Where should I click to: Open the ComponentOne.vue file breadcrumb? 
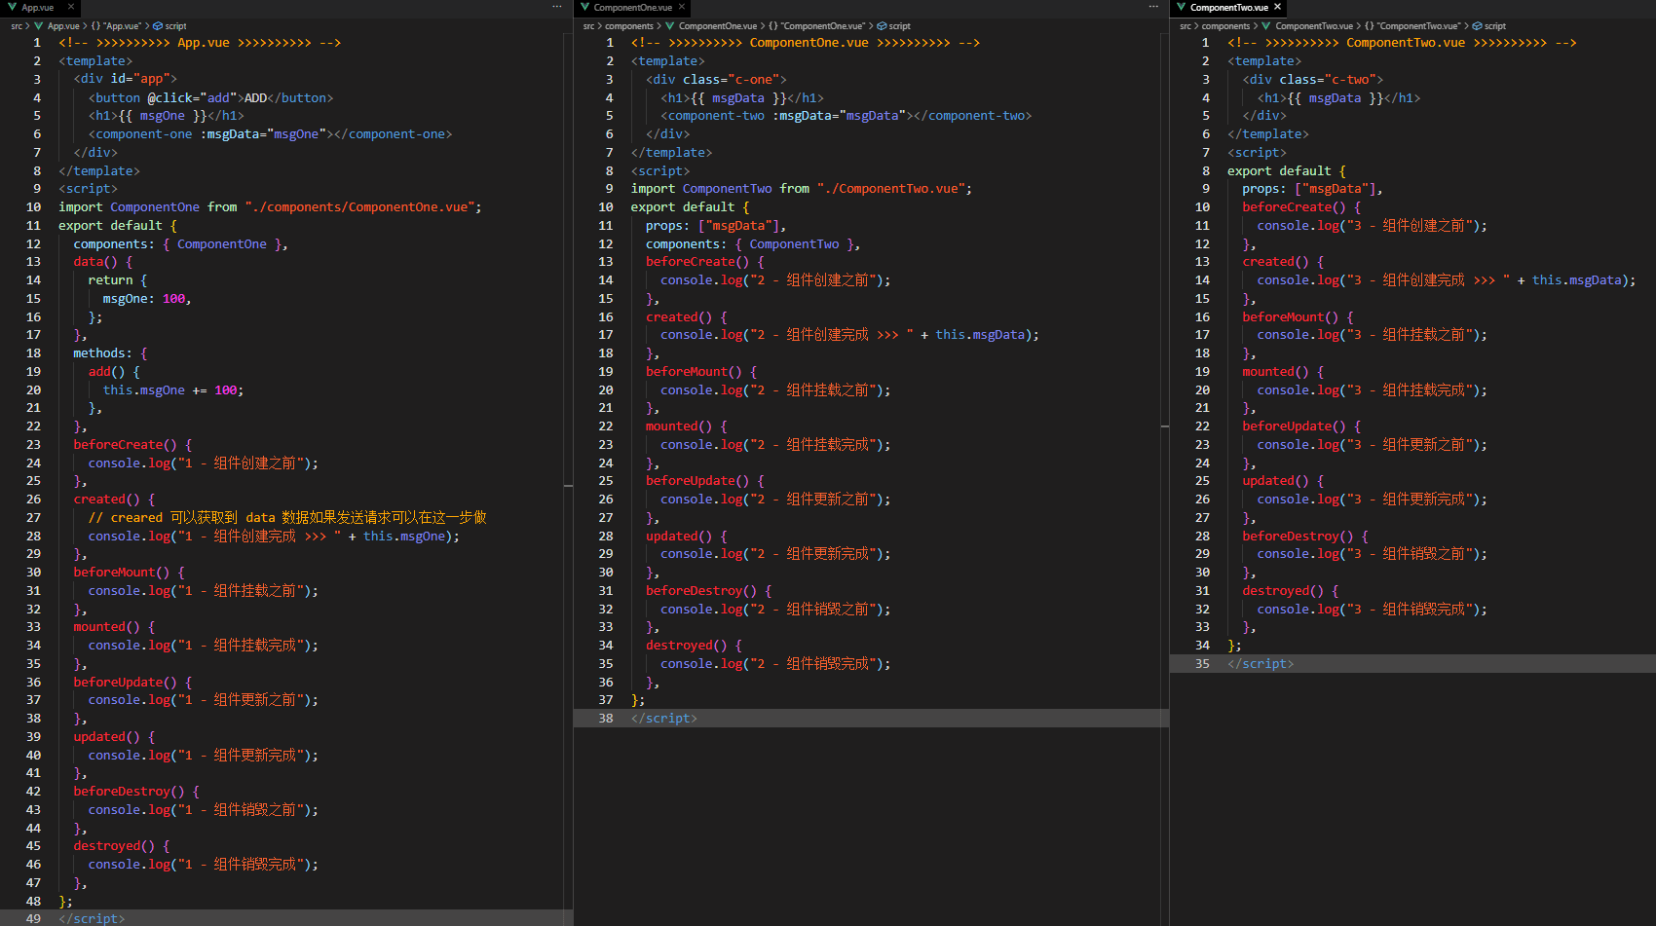coord(711,26)
